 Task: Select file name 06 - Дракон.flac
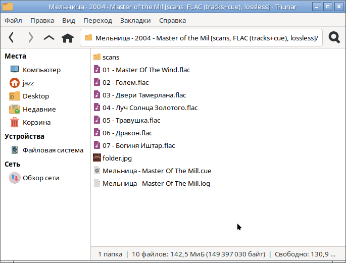(x=127, y=133)
